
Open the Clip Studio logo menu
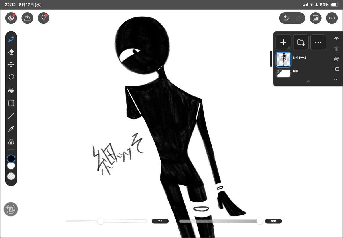[11, 18]
